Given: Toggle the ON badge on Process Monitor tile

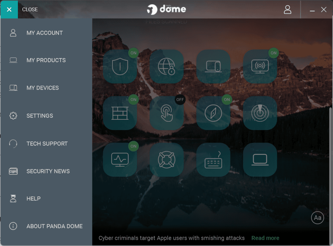Looking at the screenshot, I should (x=133, y=146).
